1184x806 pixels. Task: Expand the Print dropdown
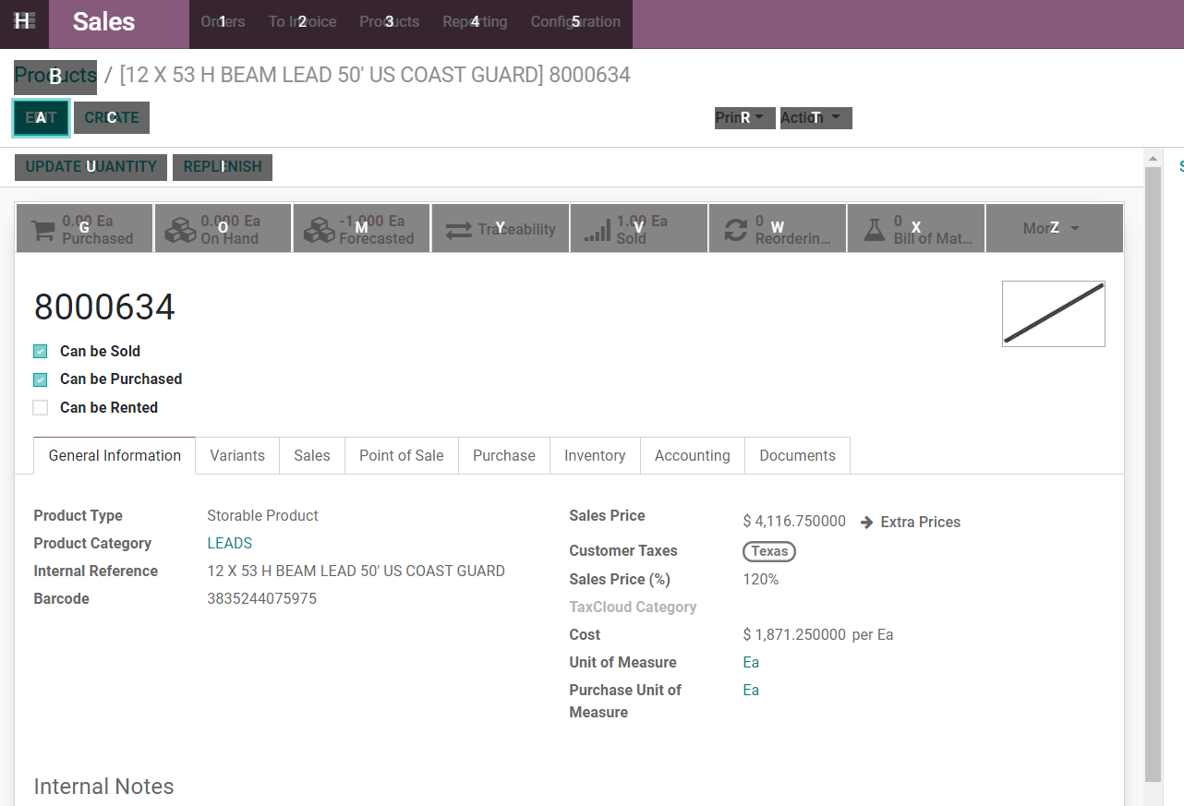point(743,118)
